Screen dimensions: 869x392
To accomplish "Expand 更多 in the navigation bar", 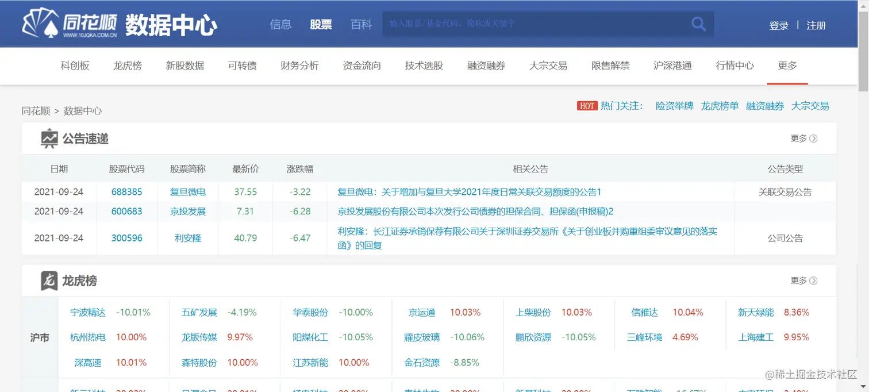I will [787, 66].
